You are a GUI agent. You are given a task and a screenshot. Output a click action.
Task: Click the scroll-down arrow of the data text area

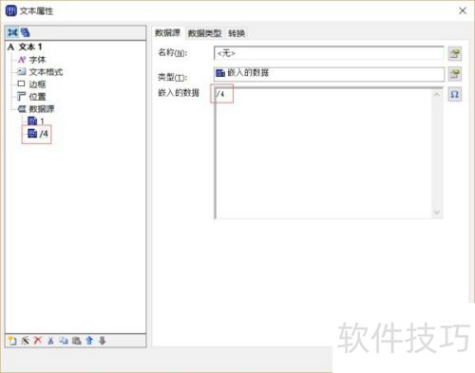click(x=437, y=213)
